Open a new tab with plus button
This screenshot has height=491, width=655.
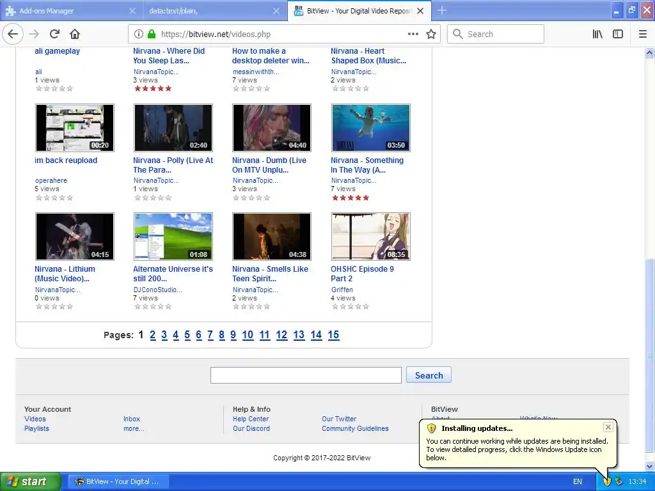[442, 10]
